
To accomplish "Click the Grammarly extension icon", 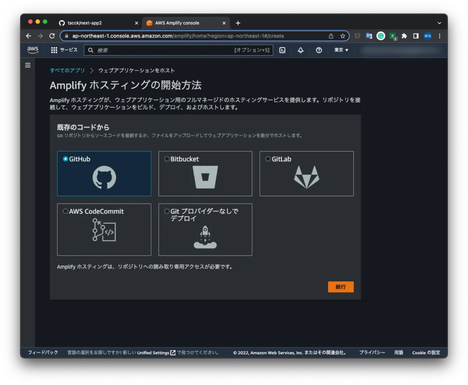I will [x=381, y=36].
